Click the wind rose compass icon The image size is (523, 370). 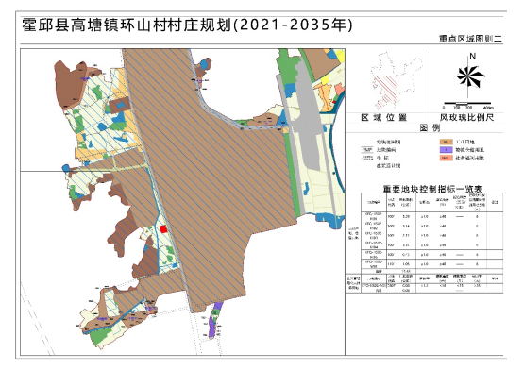[x=470, y=77]
